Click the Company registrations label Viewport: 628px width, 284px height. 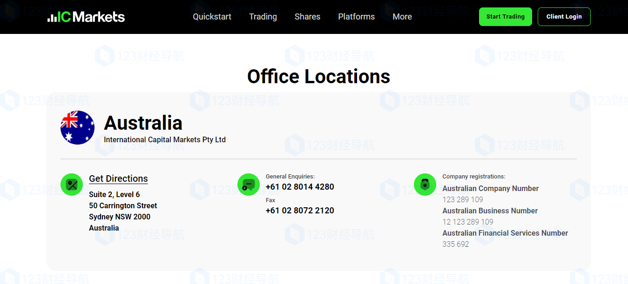click(x=474, y=177)
